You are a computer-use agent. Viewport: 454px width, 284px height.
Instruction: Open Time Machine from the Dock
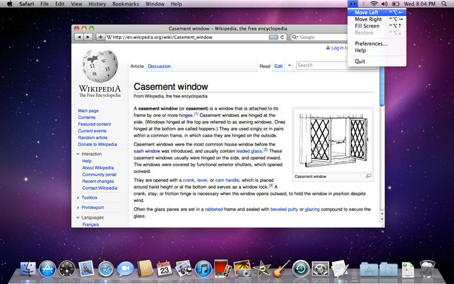(x=301, y=269)
